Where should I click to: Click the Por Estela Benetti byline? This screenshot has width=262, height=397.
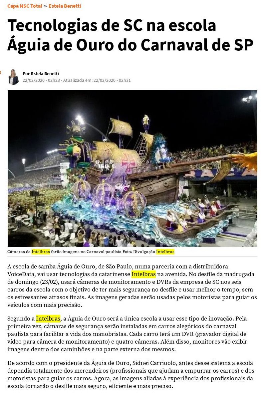[41, 73]
